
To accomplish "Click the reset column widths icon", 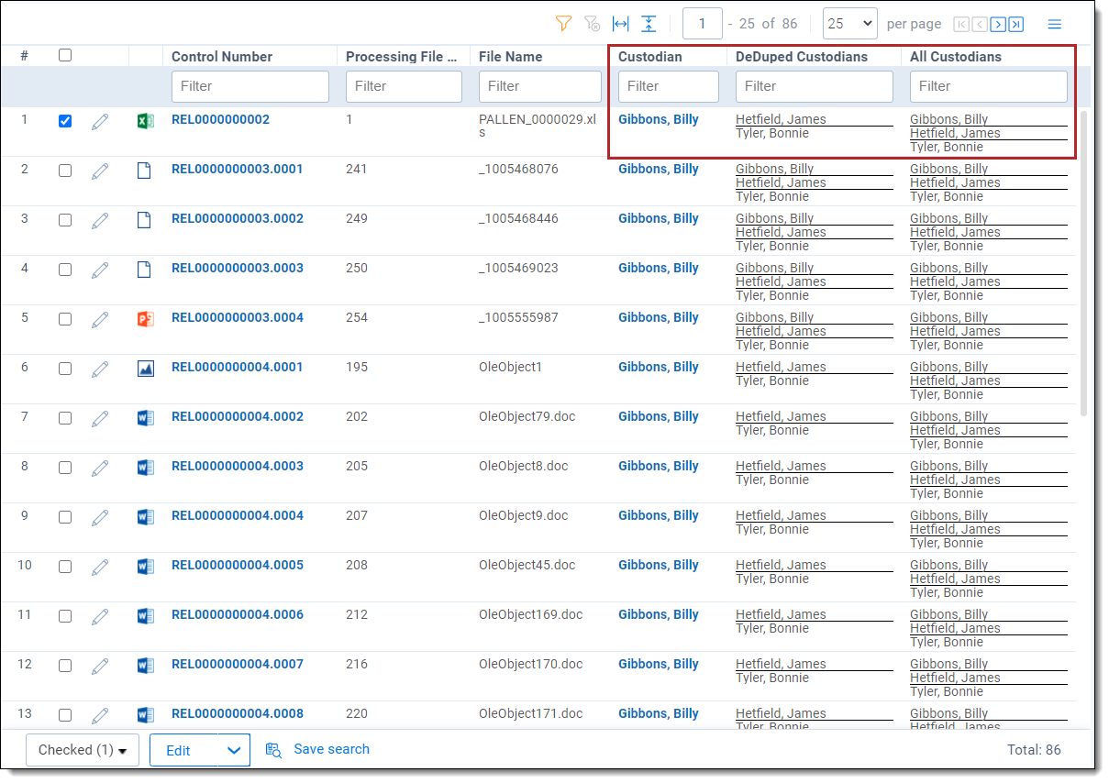I will [x=621, y=24].
